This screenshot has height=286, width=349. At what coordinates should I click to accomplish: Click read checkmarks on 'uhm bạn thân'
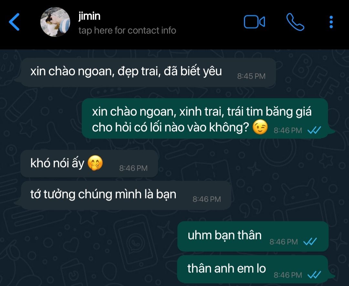coord(310,241)
